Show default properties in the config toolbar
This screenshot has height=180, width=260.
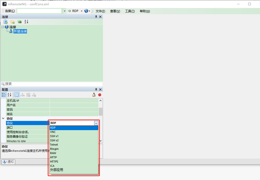coord(29,95)
